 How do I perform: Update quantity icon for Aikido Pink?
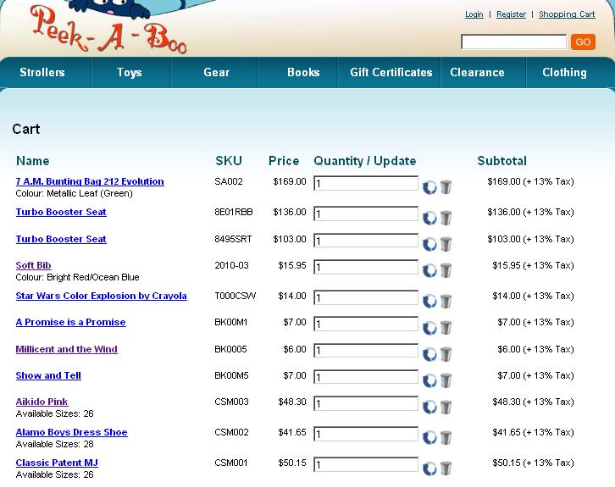(429, 408)
